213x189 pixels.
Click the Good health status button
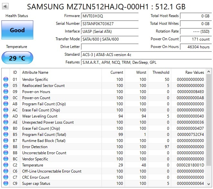(x=17, y=30)
